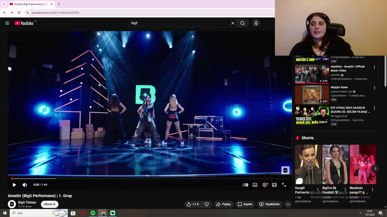Open the green app icon after Chrome

(112, 213)
